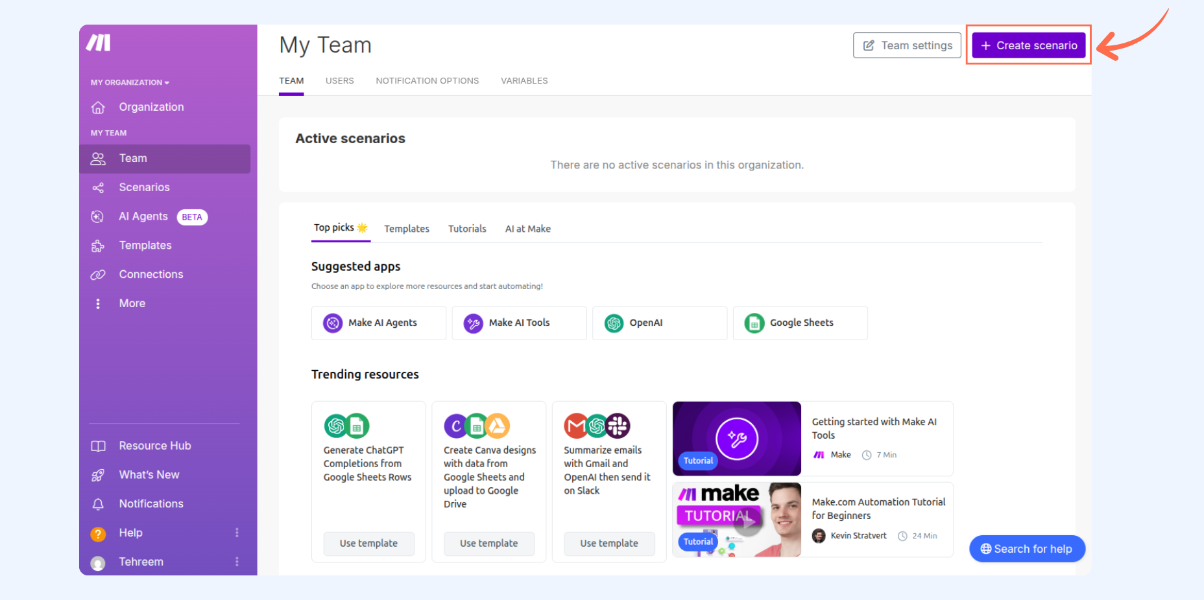The image size is (1204, 600).
Task: Switch to the Team tab
Action: 291,81
